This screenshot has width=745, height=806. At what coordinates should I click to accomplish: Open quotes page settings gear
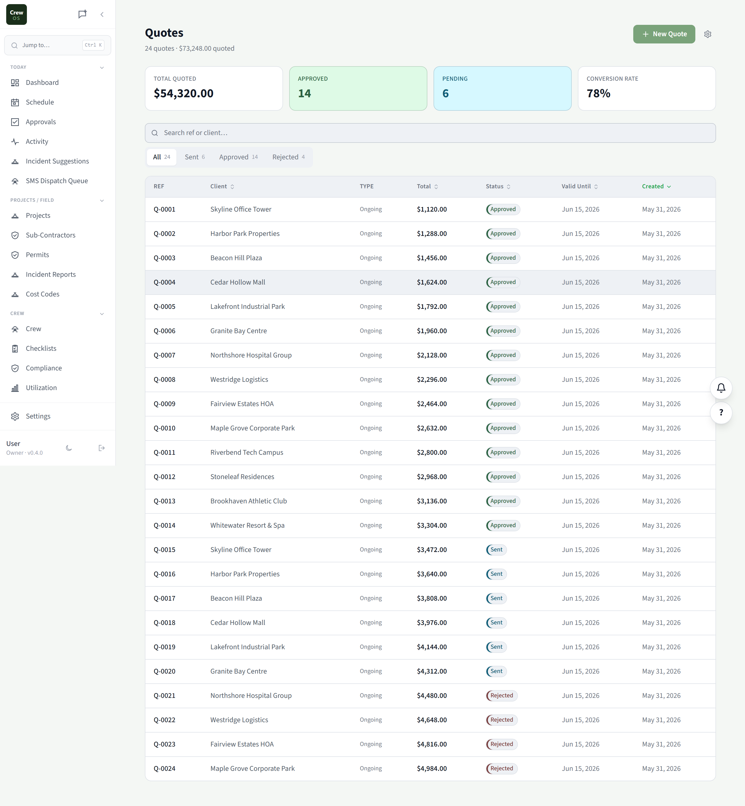click(707, 34)
